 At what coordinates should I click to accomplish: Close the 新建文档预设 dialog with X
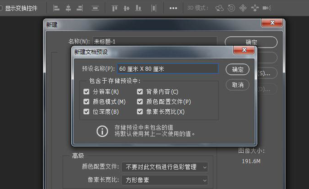point(245,49)
